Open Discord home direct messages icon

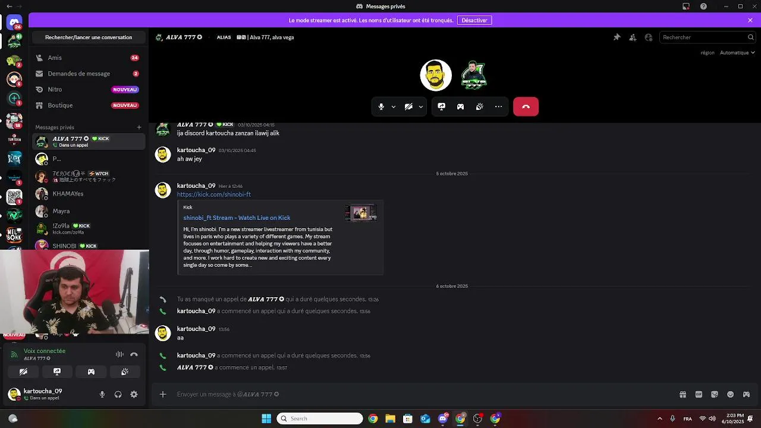tap(14, 23)
